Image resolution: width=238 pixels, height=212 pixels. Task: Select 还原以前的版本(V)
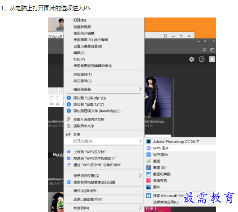[88, 199]
